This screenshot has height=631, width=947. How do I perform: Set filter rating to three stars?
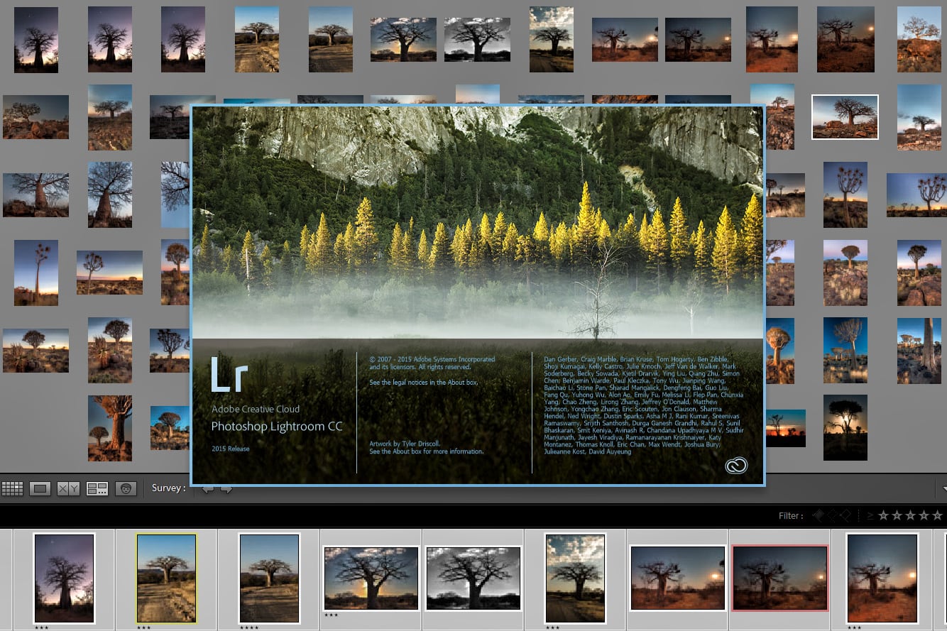(910, 516)
